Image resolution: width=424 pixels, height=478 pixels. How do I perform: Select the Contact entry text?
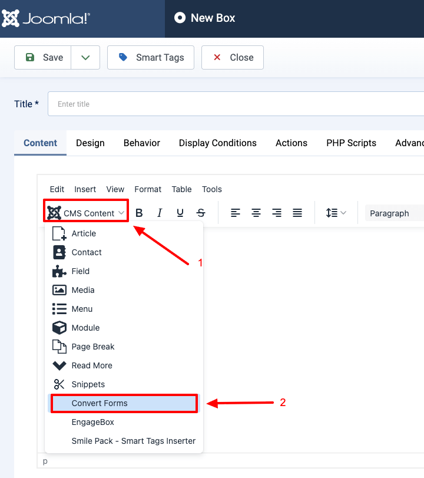(x=87, y=252)
